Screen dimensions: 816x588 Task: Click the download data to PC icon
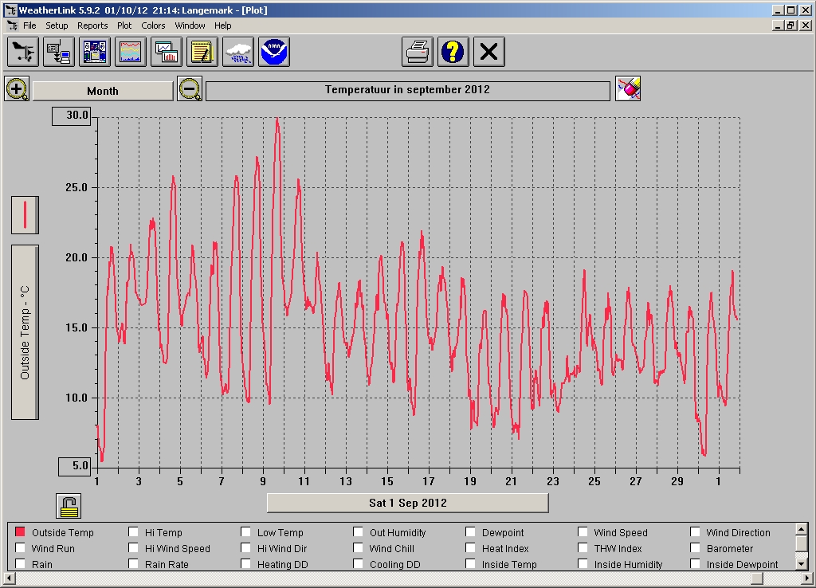[x=59, y=52]
